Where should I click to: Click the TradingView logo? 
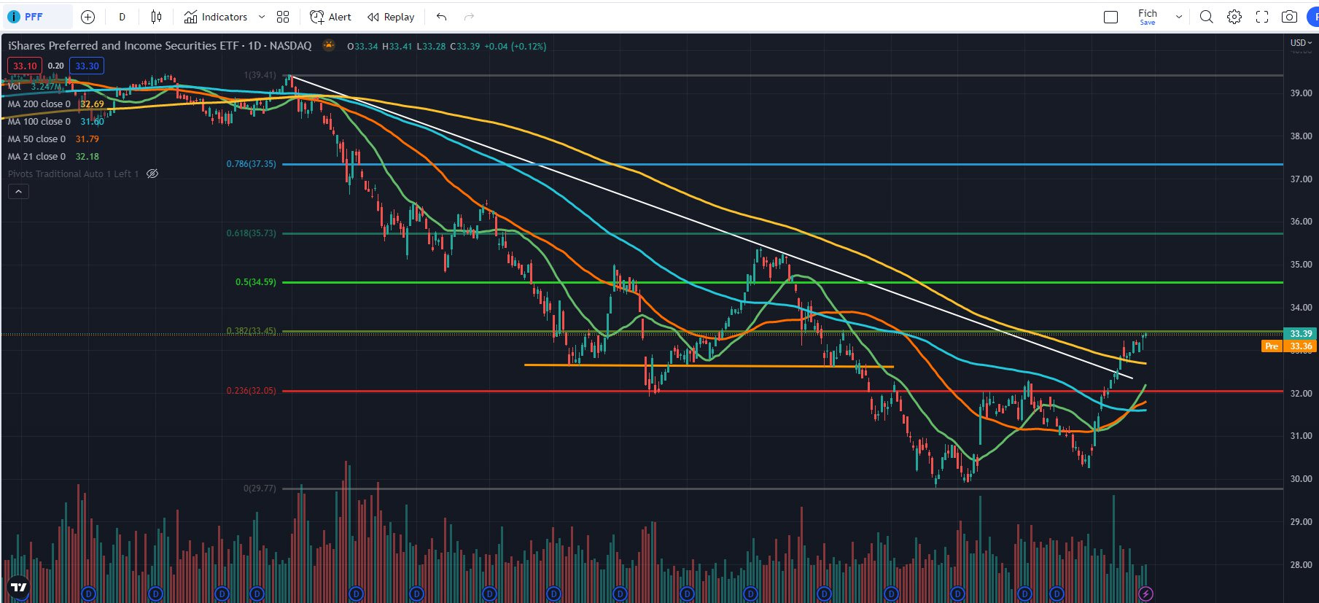18,587
